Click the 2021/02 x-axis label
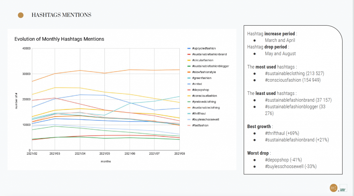The width and height of the screenshot is (354, 196). coord(32,154)
